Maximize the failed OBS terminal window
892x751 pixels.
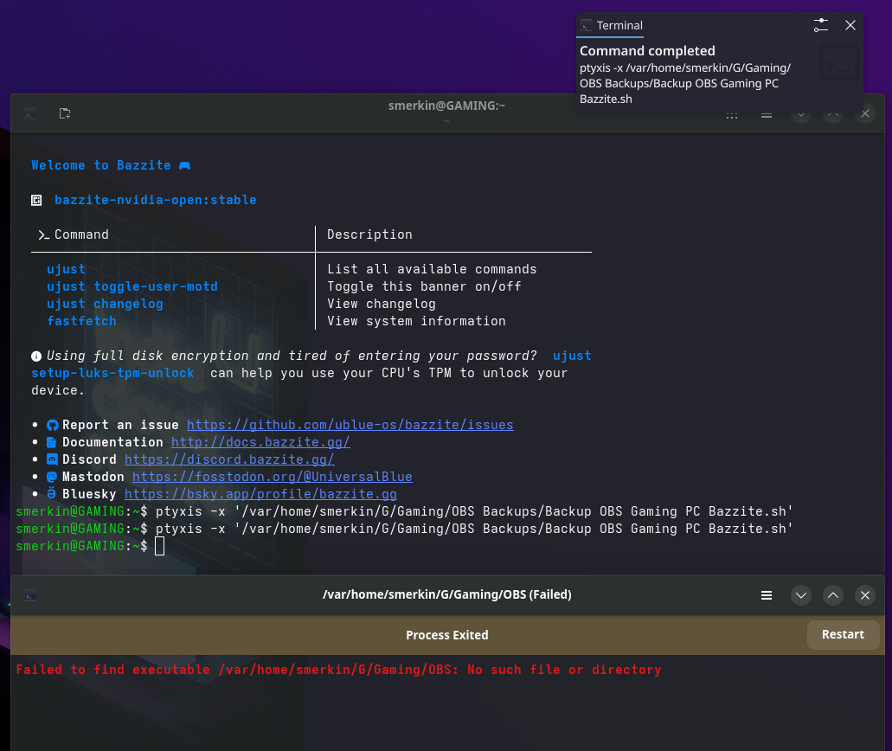pyautogui.click(x=833, y=595)
